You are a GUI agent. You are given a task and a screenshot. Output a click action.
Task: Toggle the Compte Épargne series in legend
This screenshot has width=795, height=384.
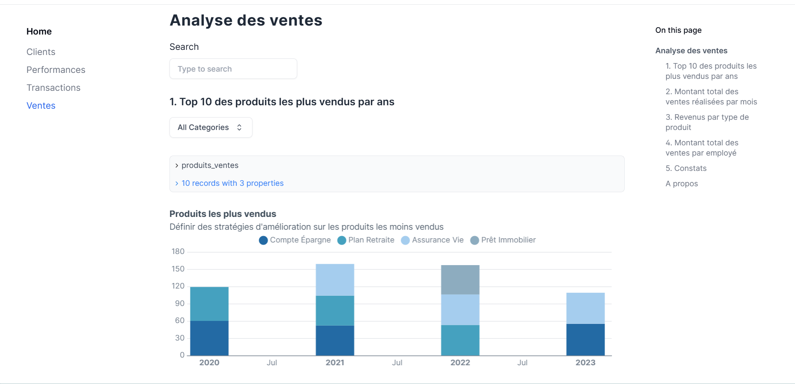[x=295, y=240]
